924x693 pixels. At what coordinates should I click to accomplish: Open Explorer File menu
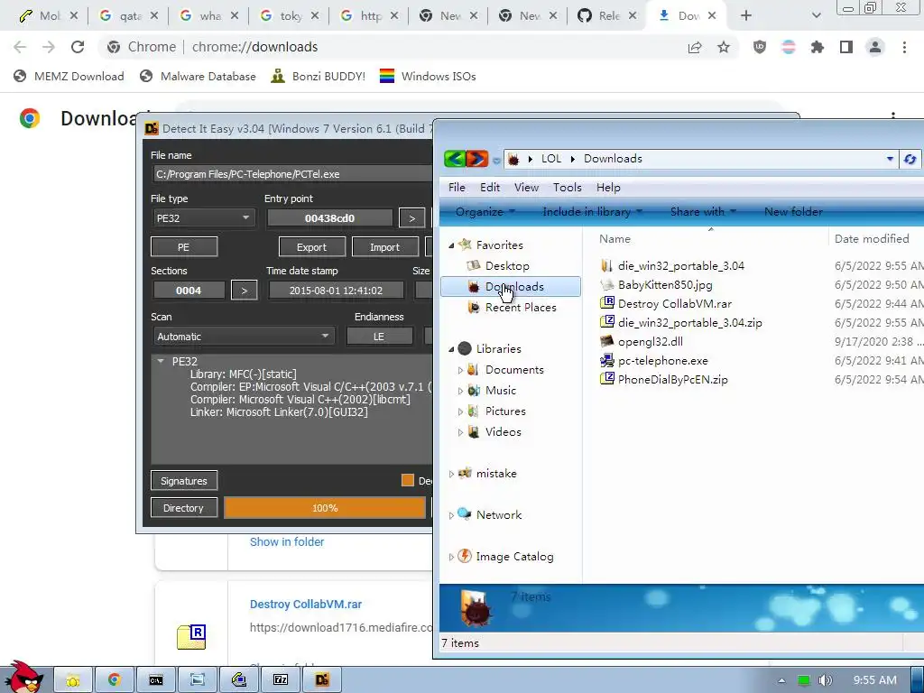click(457, 188)
